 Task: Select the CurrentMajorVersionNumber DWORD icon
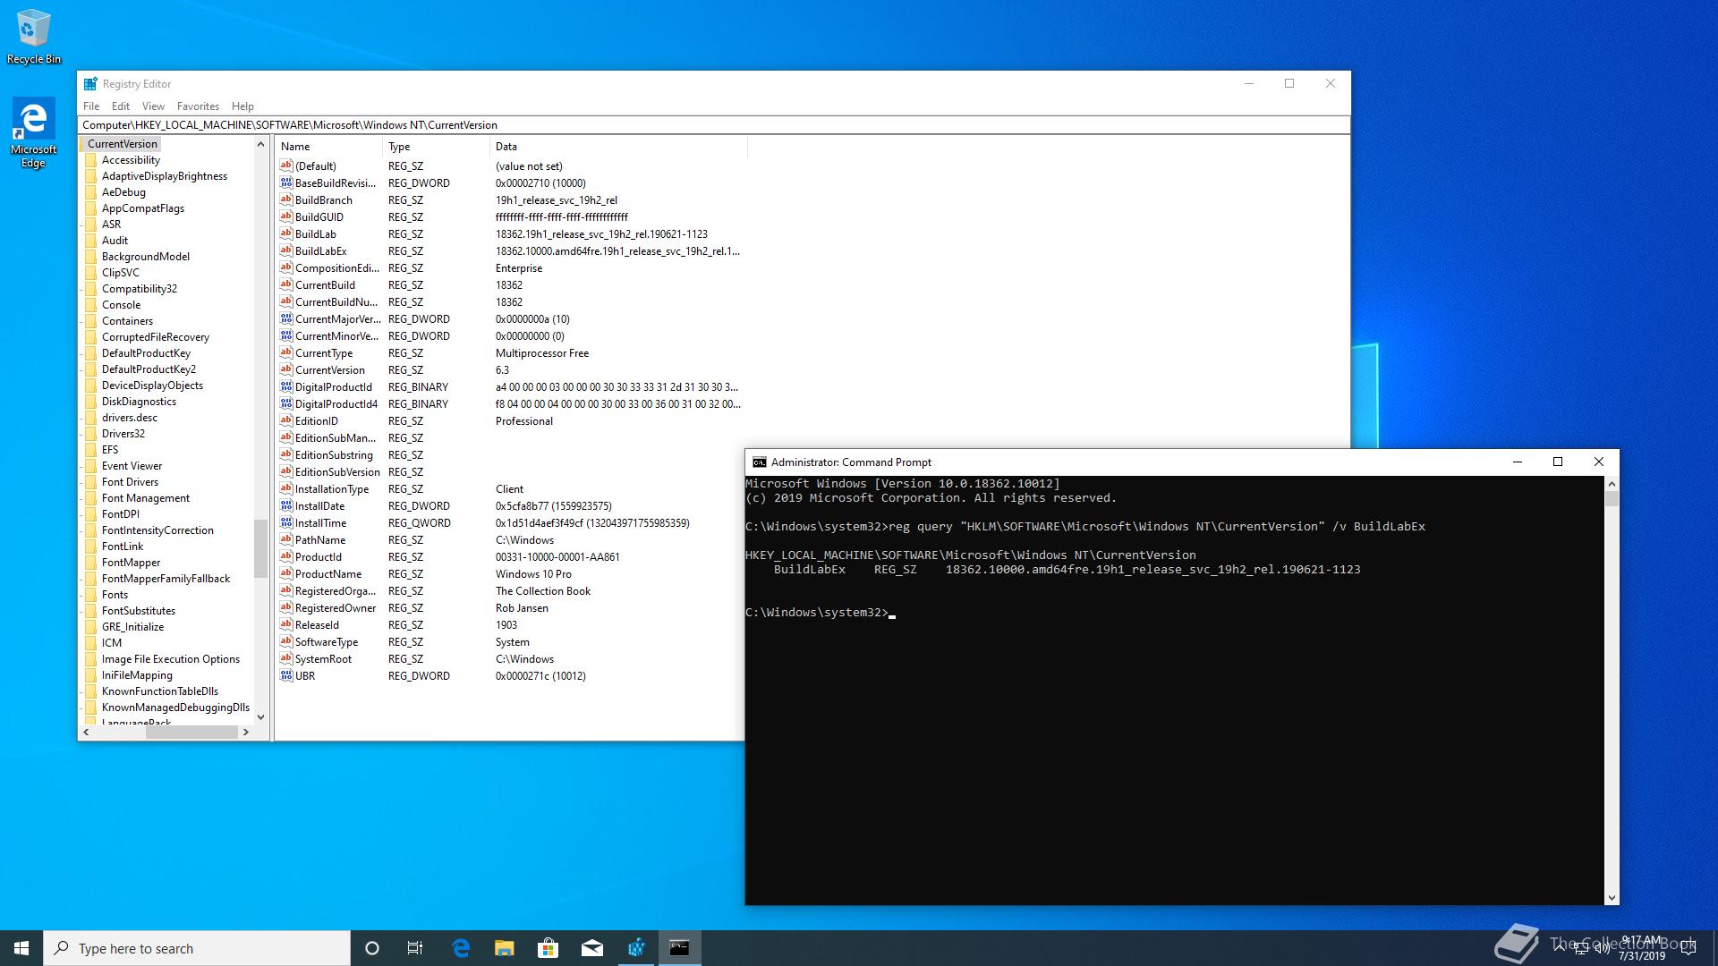tap(286, 319)
